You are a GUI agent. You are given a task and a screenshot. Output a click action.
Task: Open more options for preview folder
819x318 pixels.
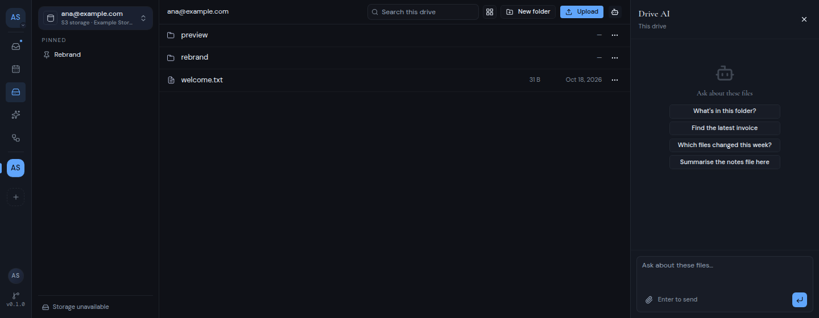pyautogui.click(x=614, y=35)
